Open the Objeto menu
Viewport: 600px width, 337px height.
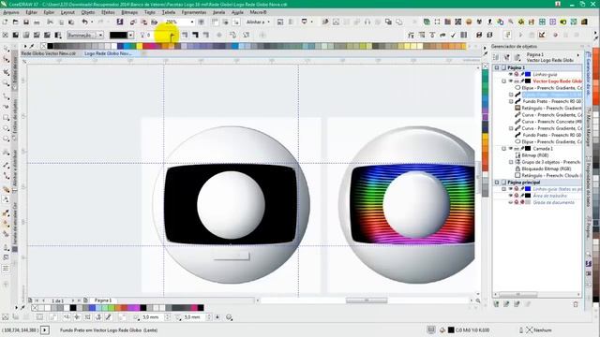[x=87, y=12]
